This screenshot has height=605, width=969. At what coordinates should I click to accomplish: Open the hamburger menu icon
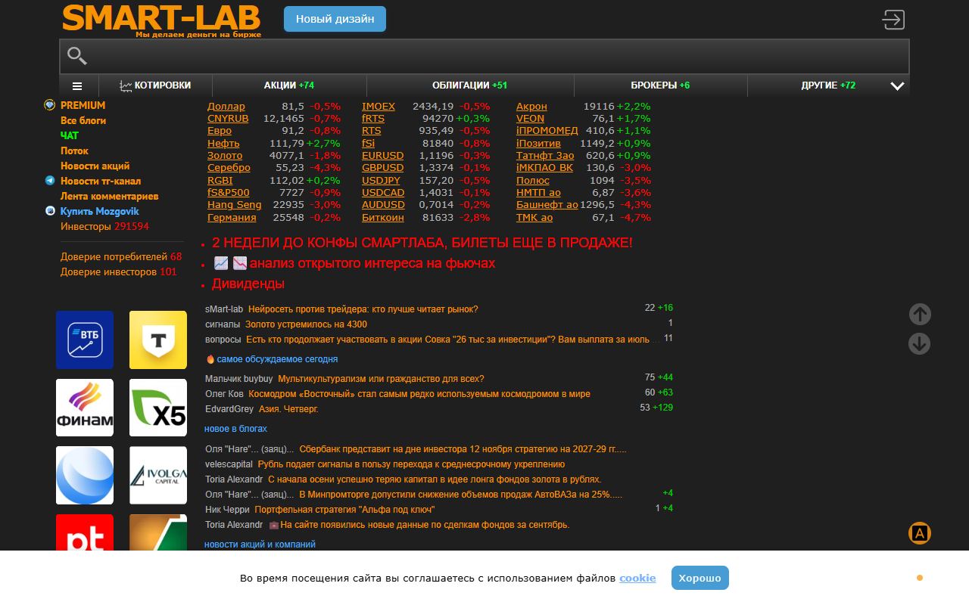click(77, 86)
